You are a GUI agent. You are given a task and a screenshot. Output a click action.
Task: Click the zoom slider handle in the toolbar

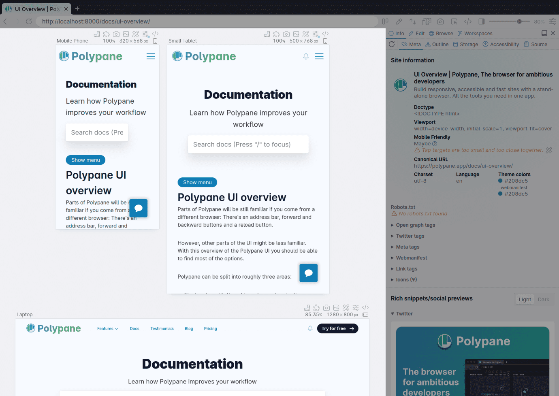[x=519, y=21]
